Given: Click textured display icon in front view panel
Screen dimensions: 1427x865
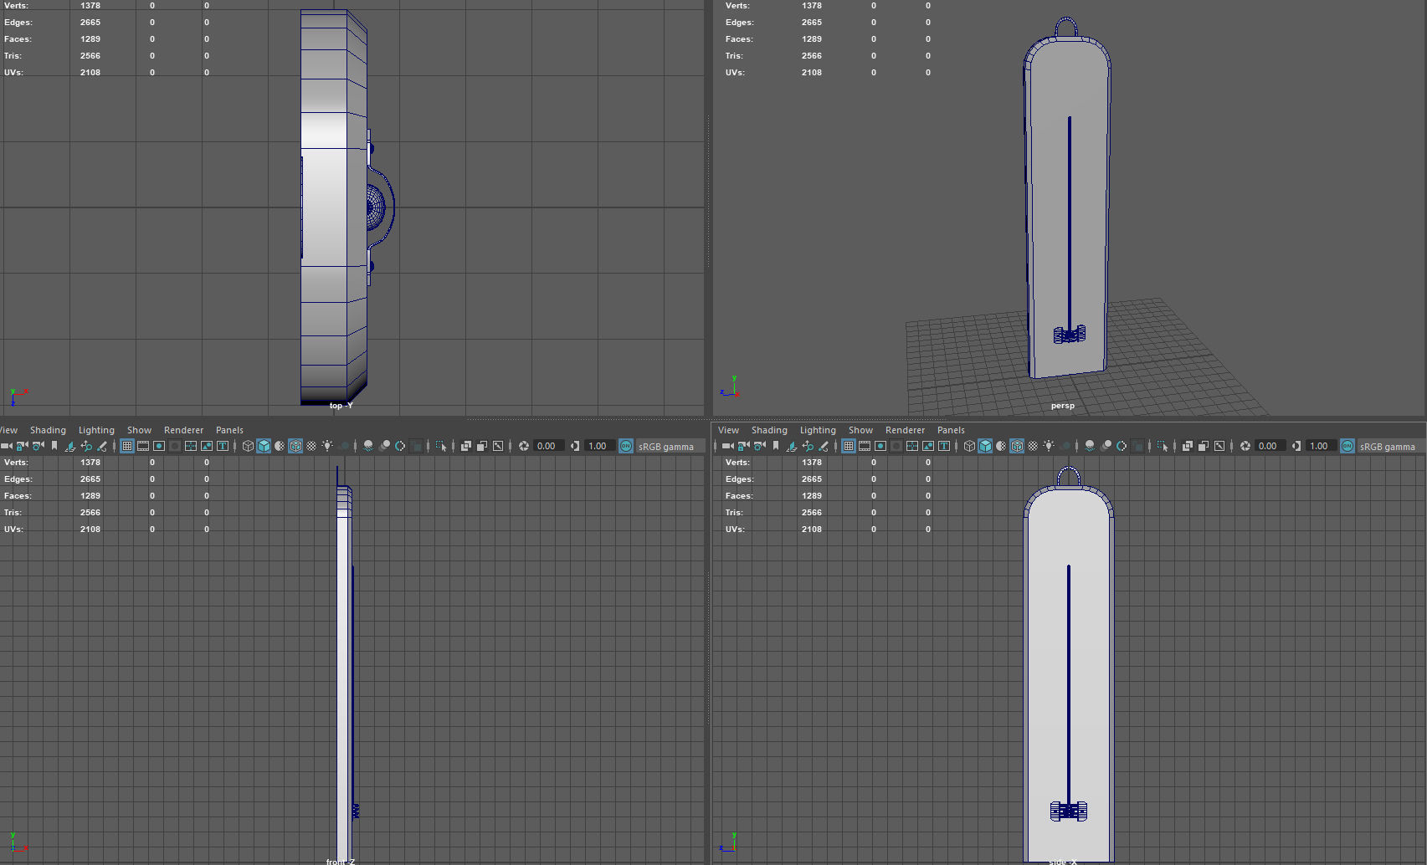Looking at the screenshot, I should point(311,446).
